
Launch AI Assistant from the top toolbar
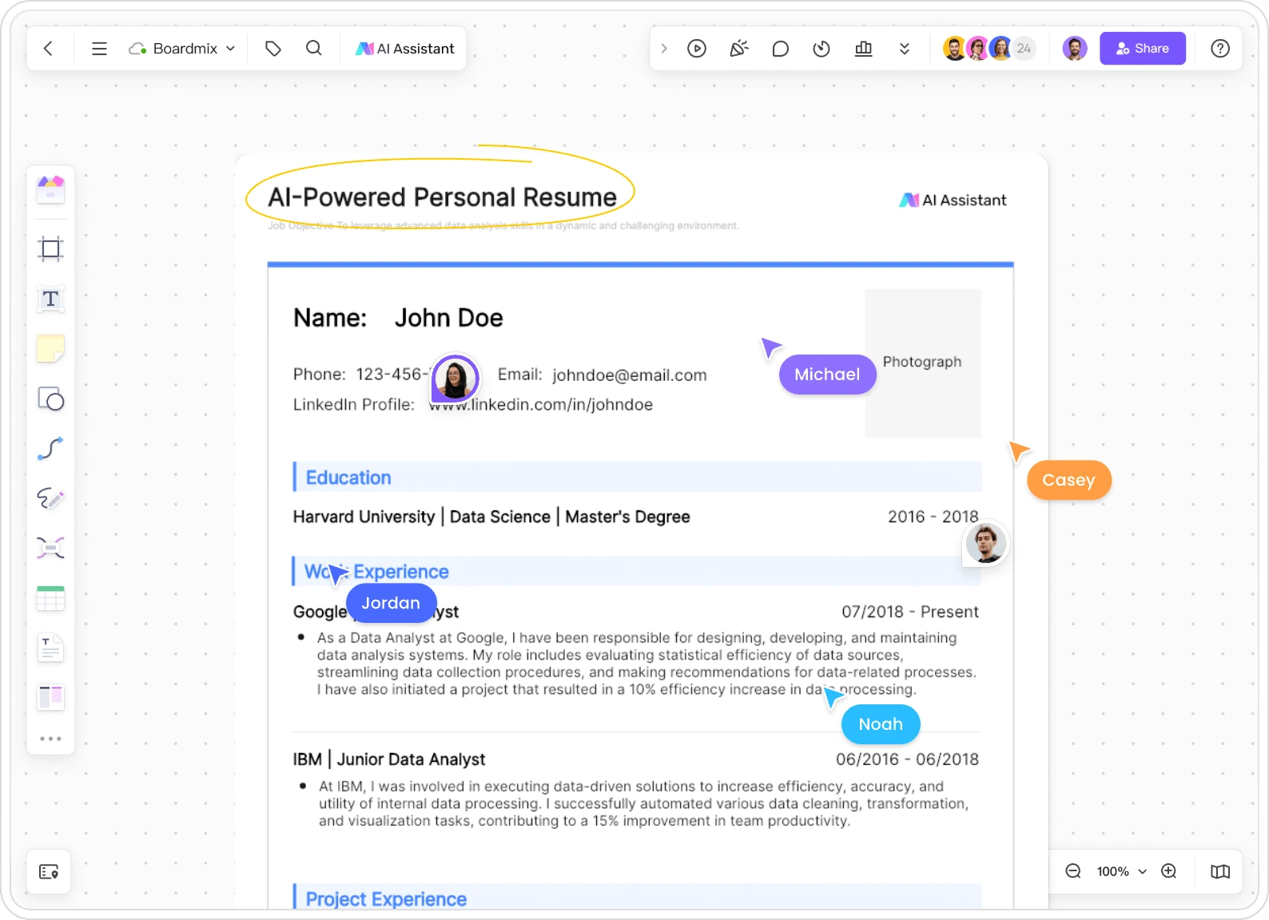tap(405, 49)
